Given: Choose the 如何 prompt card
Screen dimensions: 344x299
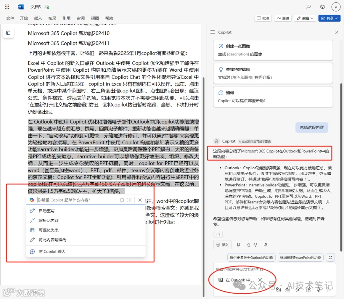Looking at the screenshot, I should click(273, 97).
